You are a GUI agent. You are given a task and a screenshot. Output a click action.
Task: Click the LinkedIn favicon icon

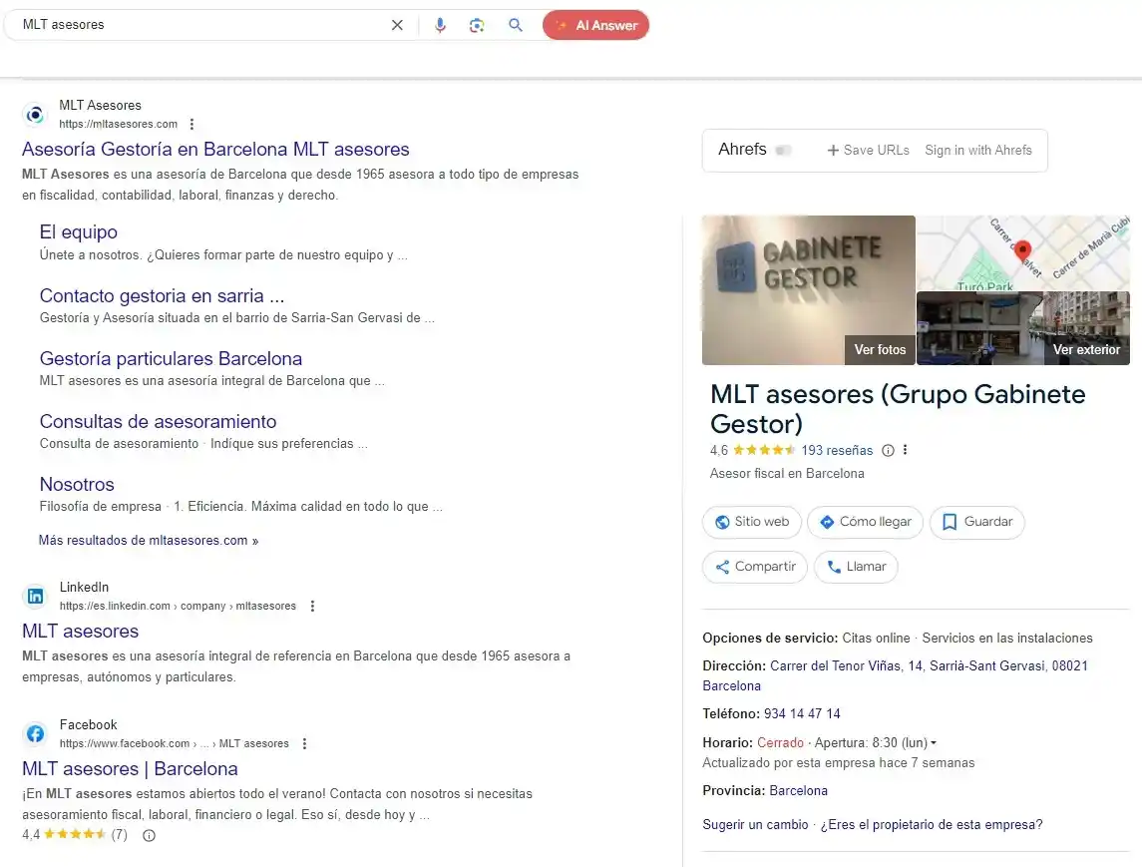[35, 596]
